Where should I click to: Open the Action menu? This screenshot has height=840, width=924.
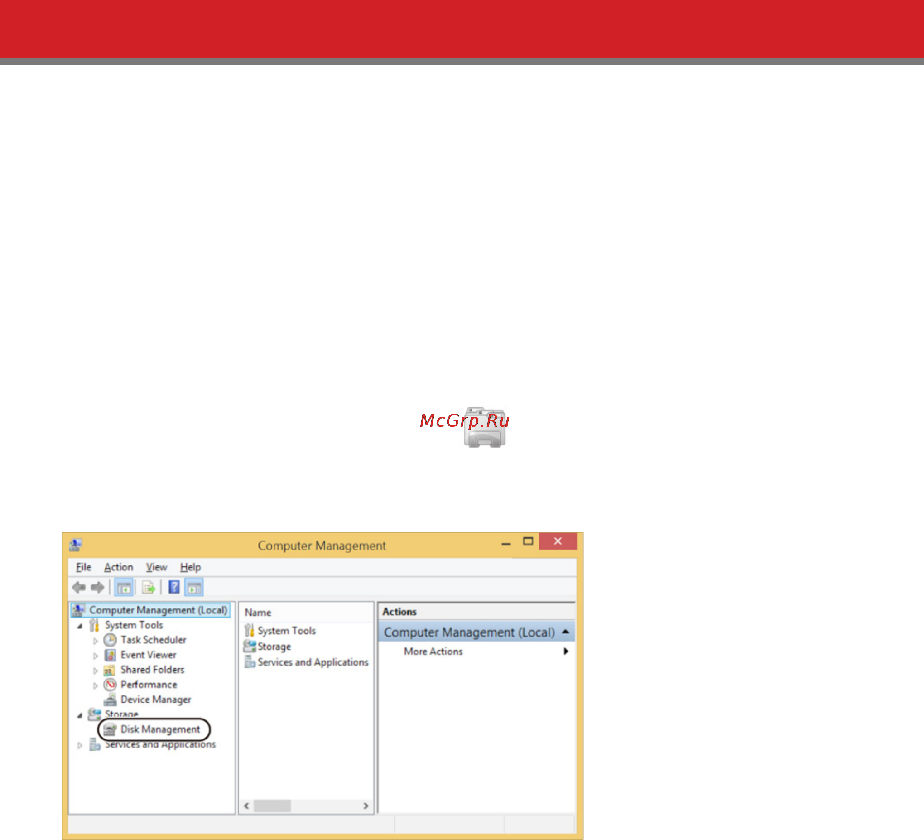point(118,567)
